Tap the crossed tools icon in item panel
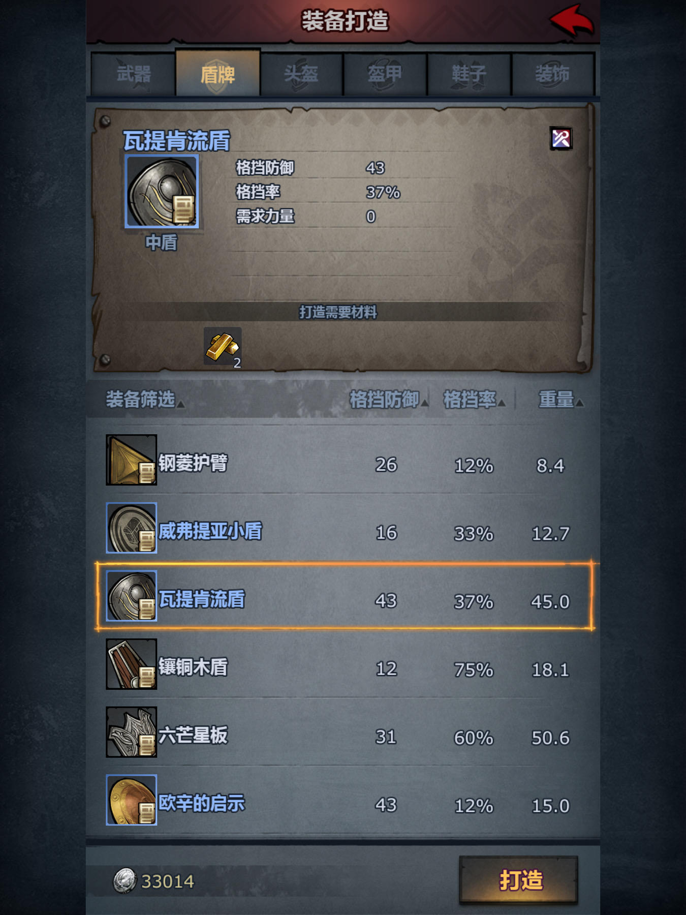686x915 pixels. pyautogui.click(x=561, y=138)
